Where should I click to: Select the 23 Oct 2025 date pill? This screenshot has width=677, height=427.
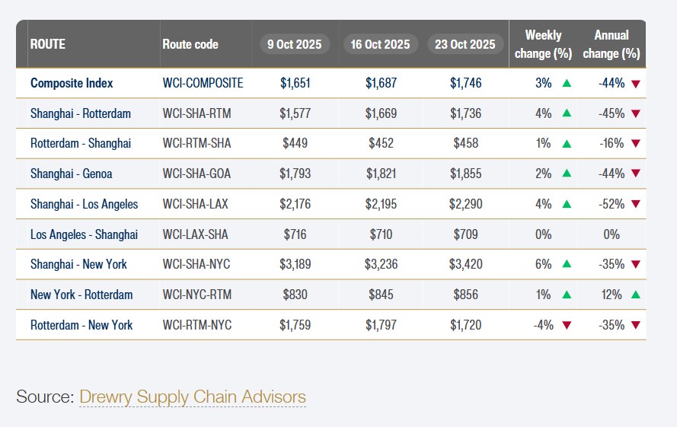coord(465,44)
